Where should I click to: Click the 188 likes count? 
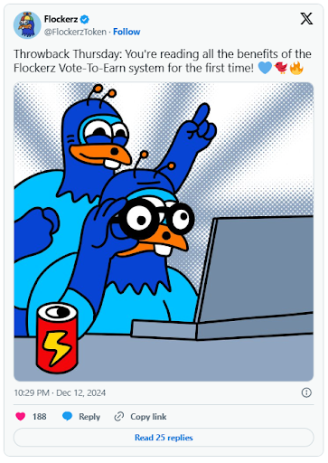point(40,417)
